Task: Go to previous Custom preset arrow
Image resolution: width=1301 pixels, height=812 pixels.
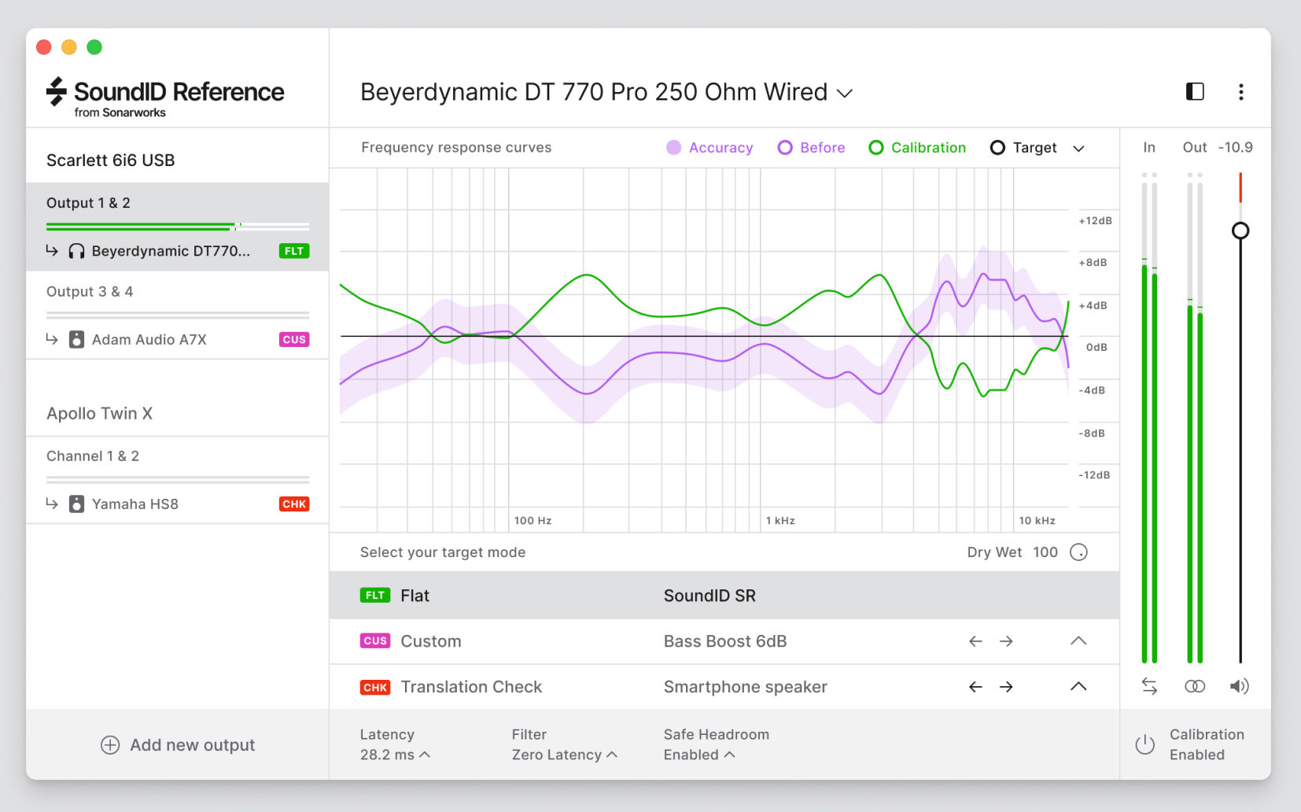Action: (x=975, y=641)
